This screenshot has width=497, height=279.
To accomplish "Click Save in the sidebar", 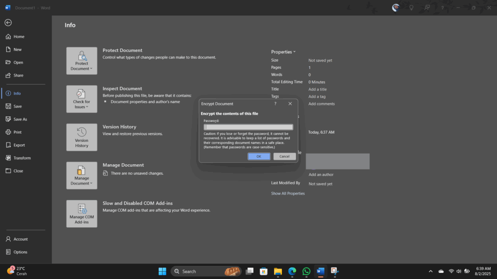I will point(17,106).
